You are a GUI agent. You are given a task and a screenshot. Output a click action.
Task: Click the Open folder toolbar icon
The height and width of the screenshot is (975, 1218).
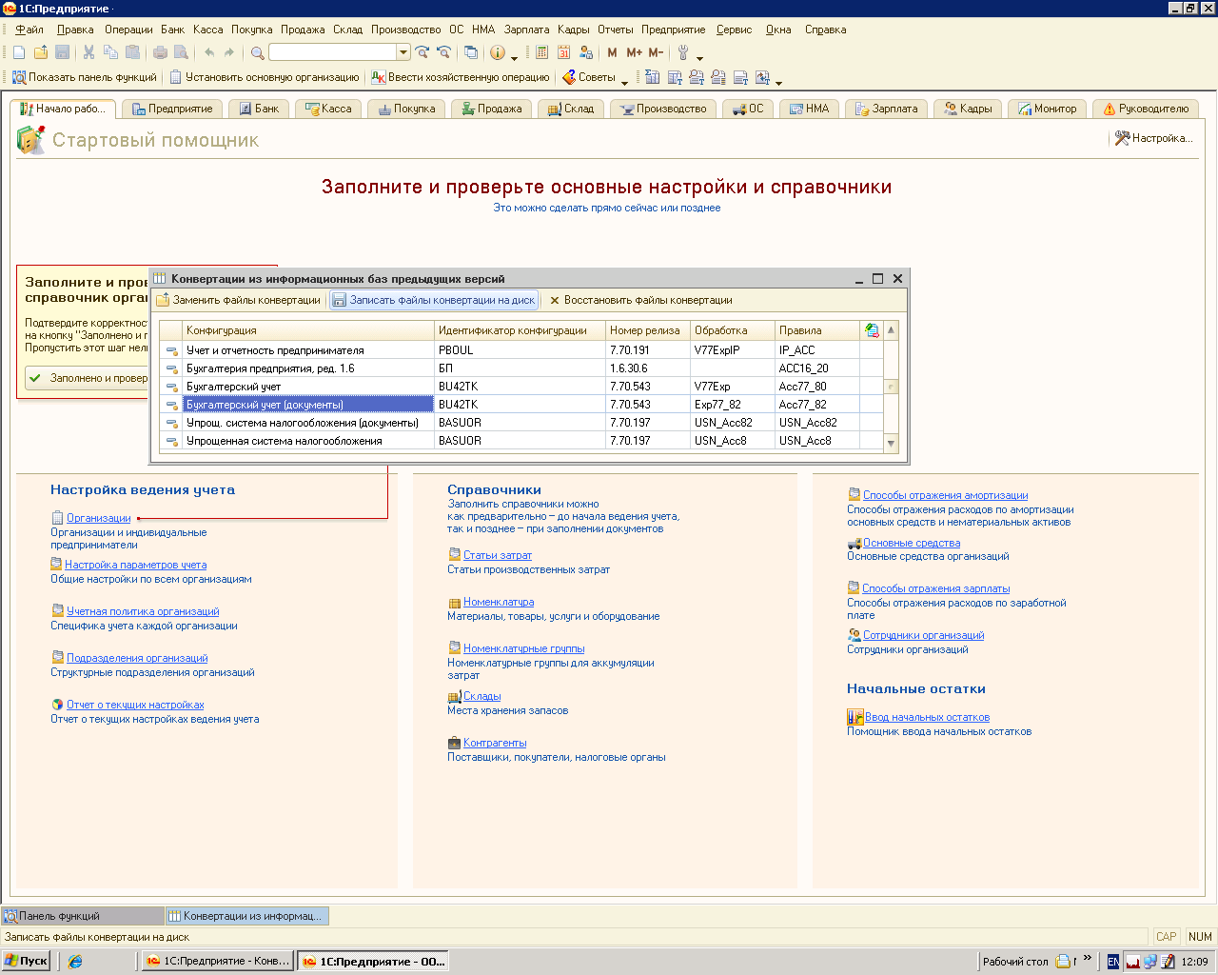pyautogui.click(x=41, y=52)
